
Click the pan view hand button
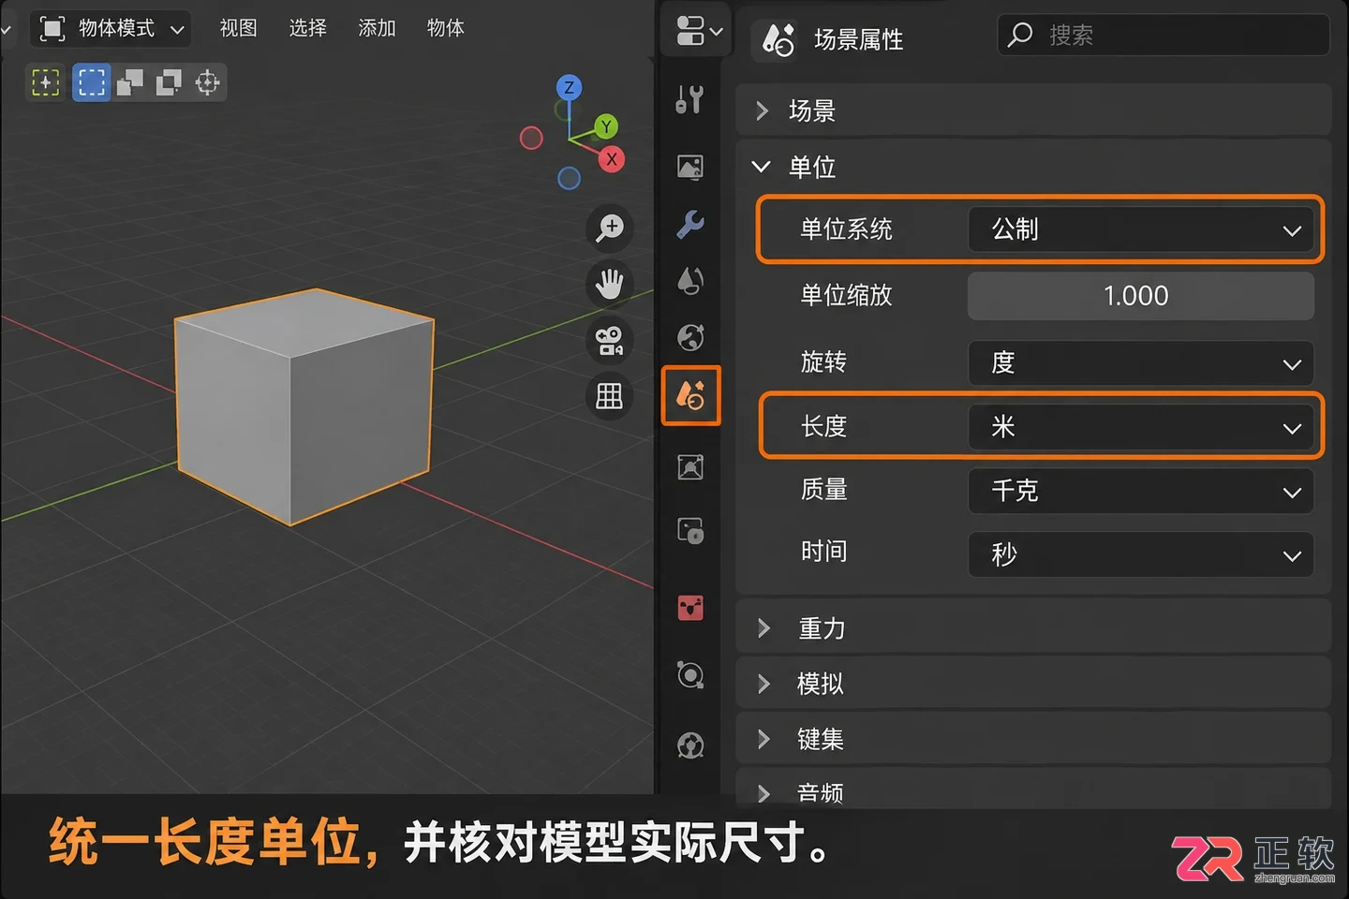(610, 284)
